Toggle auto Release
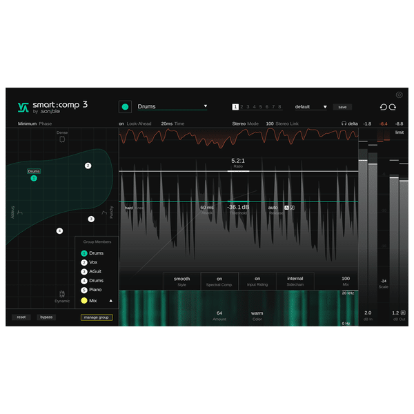This screenshot has height=414, width=414. pyautogui.click(x=273, y=208)
